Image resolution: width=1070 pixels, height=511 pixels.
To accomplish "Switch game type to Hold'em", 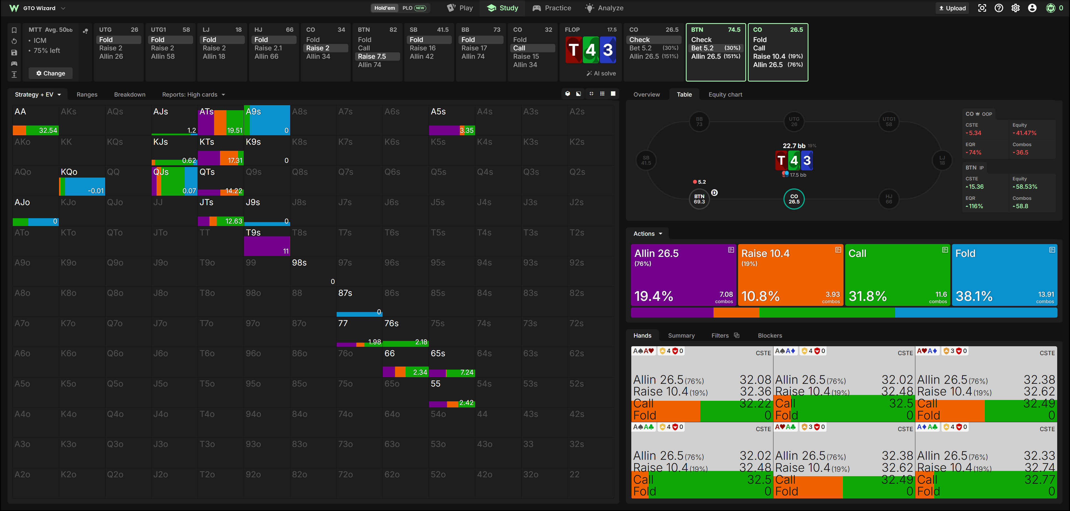I will (385, 8).
